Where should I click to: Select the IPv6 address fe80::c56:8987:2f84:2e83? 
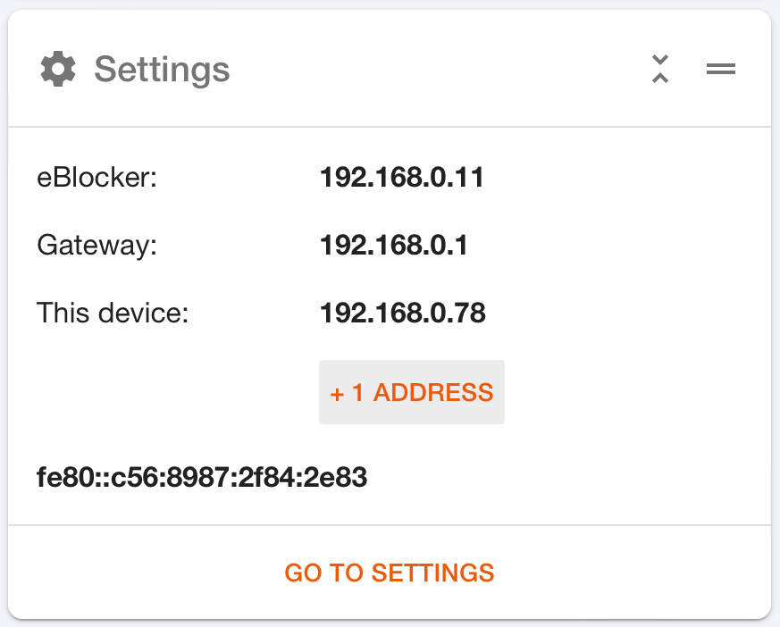coord(202,477)
